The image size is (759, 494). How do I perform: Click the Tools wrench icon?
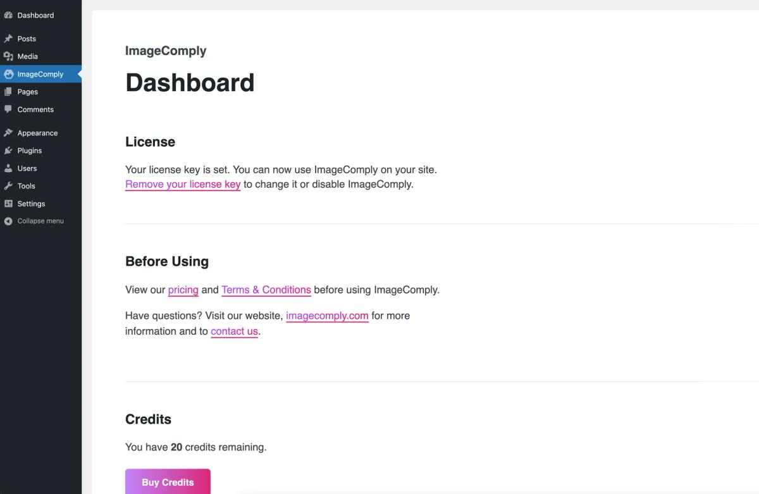pyautogui.click(x=8, y=186)
